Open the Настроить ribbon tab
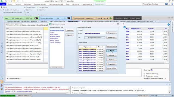Viewport: 174px width, 97px height. pyautogui.click(x=75, y=4)
